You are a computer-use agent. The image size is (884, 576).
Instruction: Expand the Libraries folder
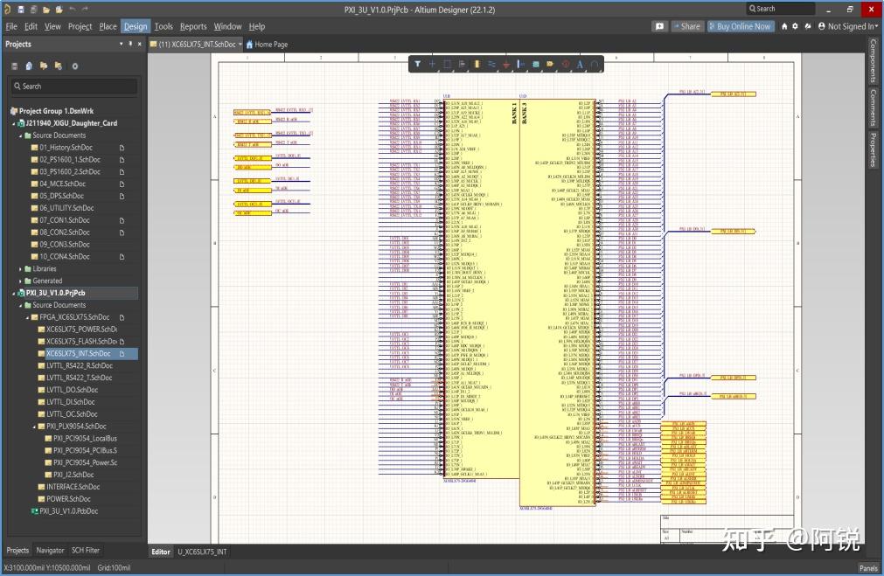[22, 268]
